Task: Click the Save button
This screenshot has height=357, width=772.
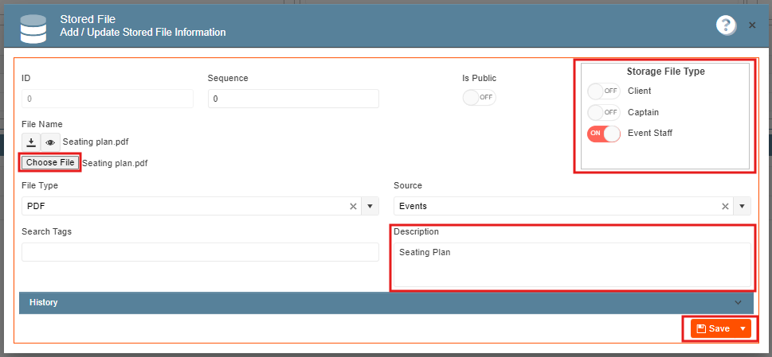Action: [713, 328]
